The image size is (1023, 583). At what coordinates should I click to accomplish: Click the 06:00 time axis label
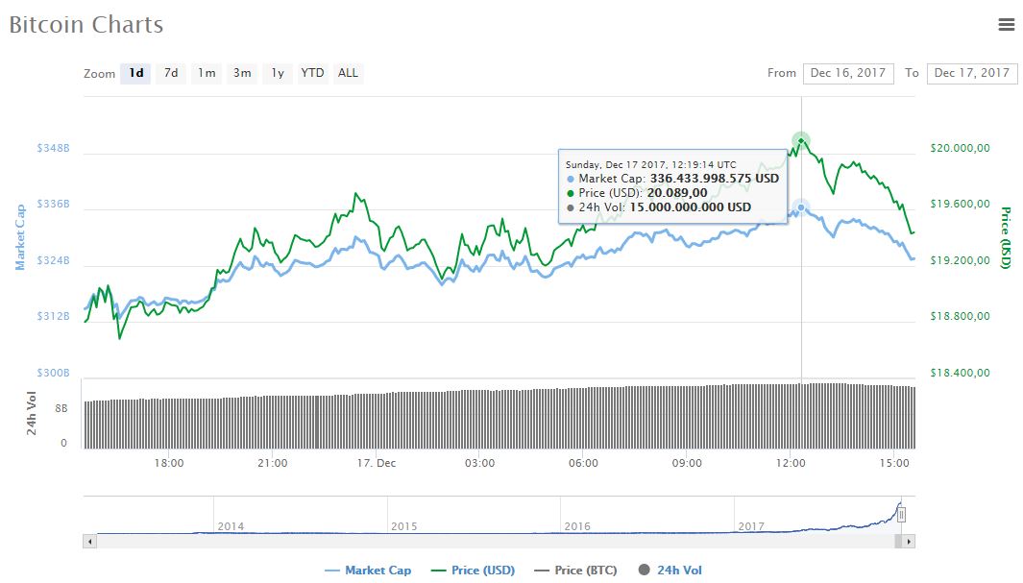click(583, 463)
